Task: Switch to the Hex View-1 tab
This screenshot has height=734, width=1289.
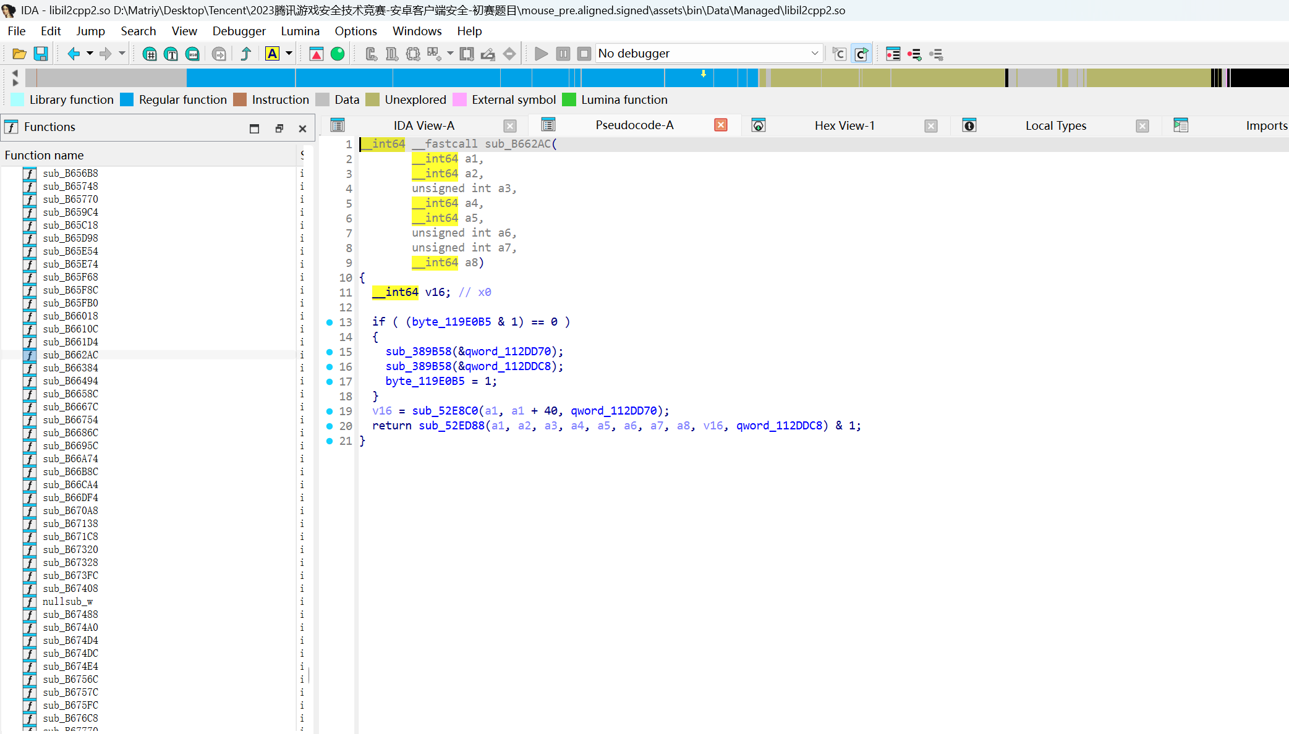Action: [x=844, y=125]
